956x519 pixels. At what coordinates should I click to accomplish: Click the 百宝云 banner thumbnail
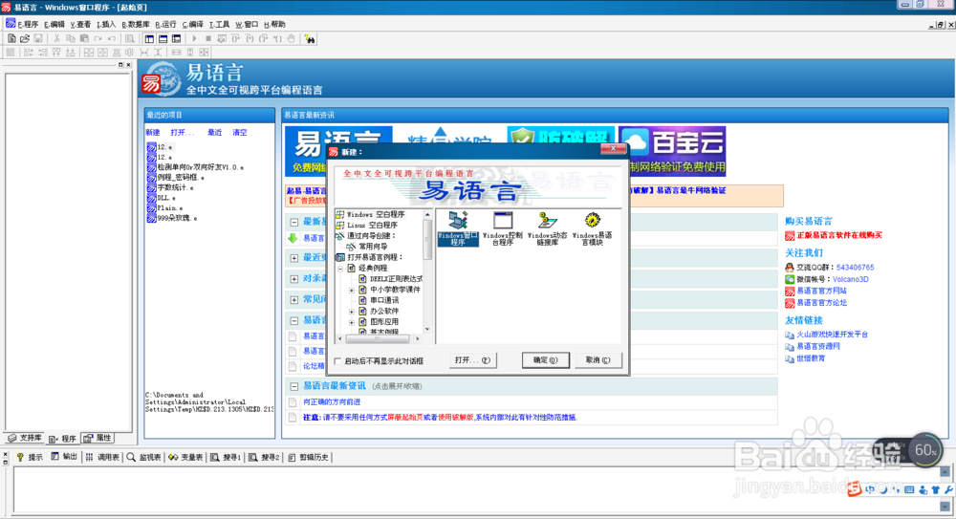[x=672, y=151]
